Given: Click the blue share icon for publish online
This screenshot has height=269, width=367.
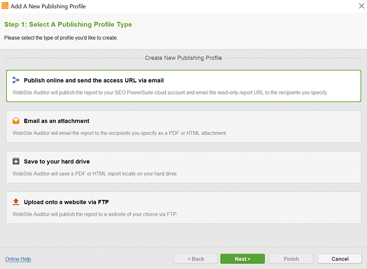Looking at the screenshot, I should click(16, 80).
